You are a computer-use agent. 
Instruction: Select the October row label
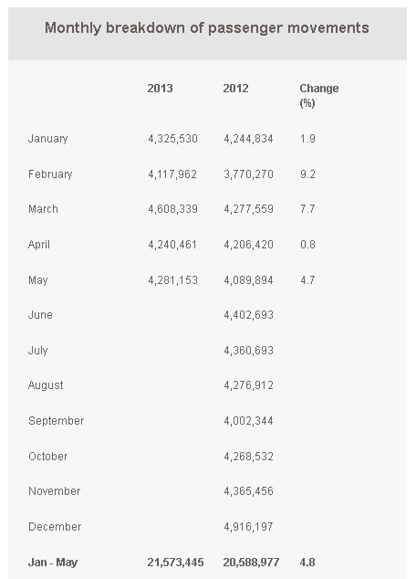pyautogui.click(x=48, y=456)
